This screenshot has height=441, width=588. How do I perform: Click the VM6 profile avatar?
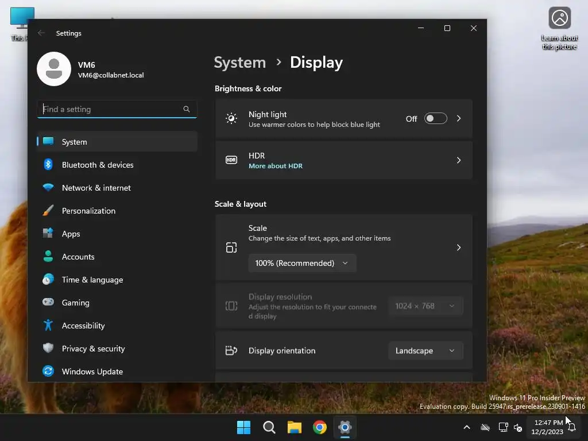pyautogui.click(x=54, y=69)
